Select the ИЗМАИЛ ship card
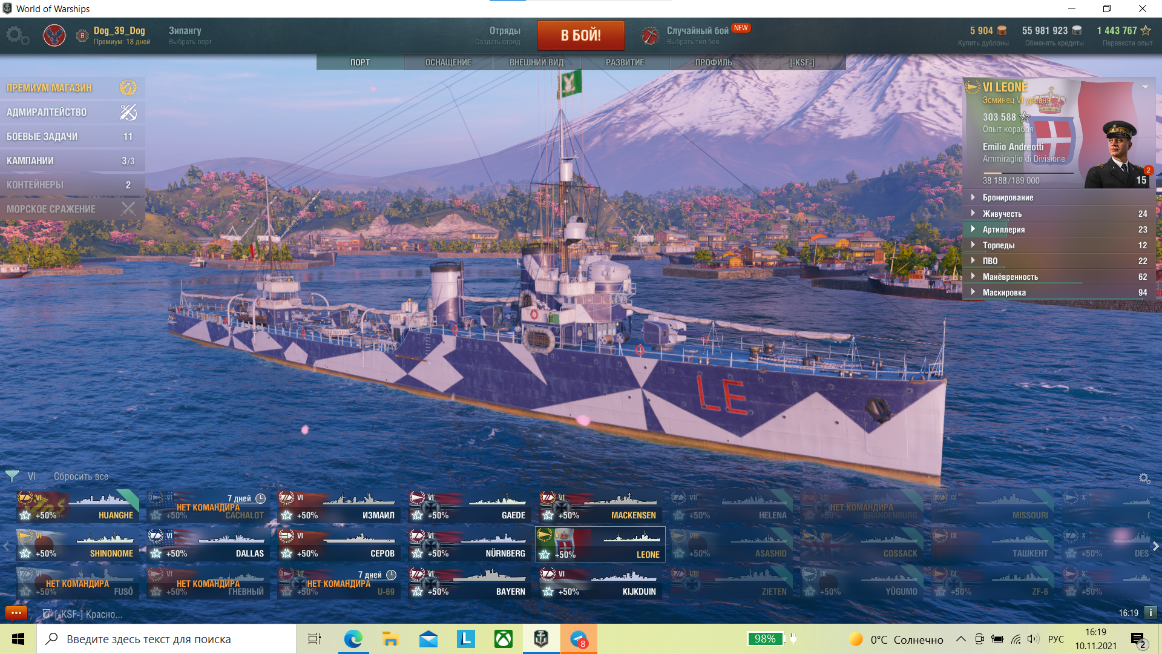Screen dimensions: 1162x654 [x=339, y=506]
